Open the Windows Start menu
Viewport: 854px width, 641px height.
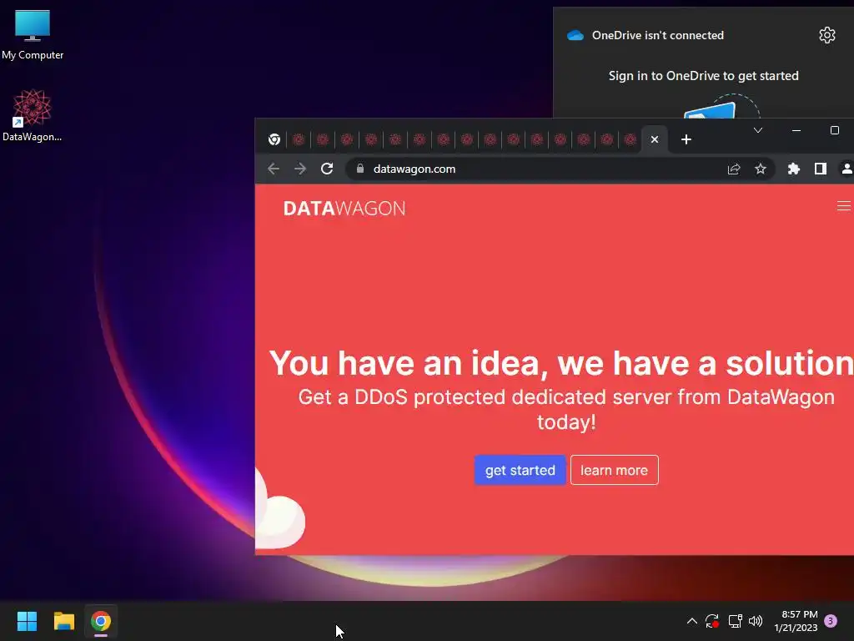pyautogui.click(x=27, y=621)
